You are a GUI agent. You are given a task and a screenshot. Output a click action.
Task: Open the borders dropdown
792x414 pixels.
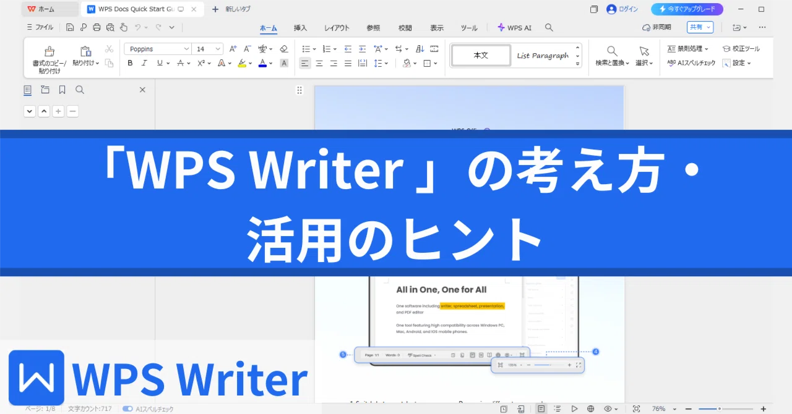tap(436, 63)
